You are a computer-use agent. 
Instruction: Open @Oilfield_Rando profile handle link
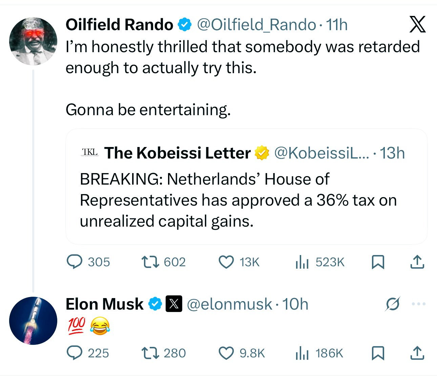point(256,25)
